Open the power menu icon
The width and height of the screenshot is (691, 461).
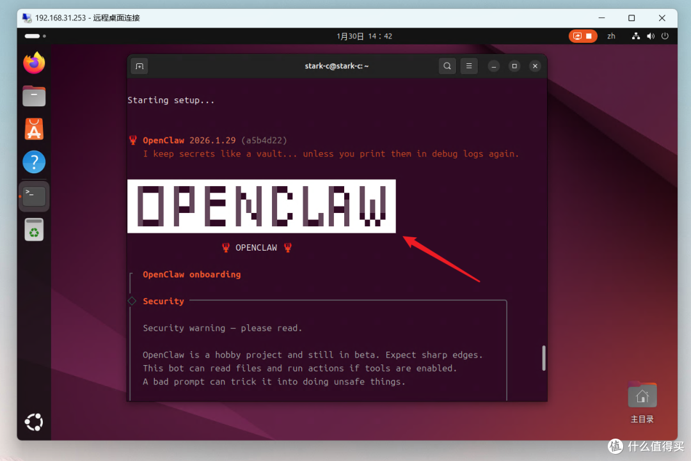[x=665, y=36]
